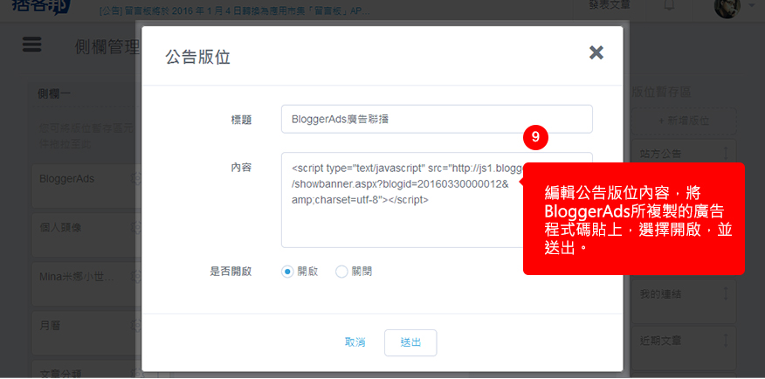Viewport: 765px width, 379px height.
Task: Click the 側欄管理 page title
Action: click(x=107, y=46)
